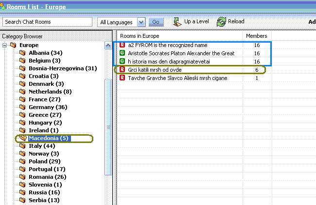Click the Ireland folder icon
Image resolution: width=316 pixels, height=205 pixels.
pos(22,130)
